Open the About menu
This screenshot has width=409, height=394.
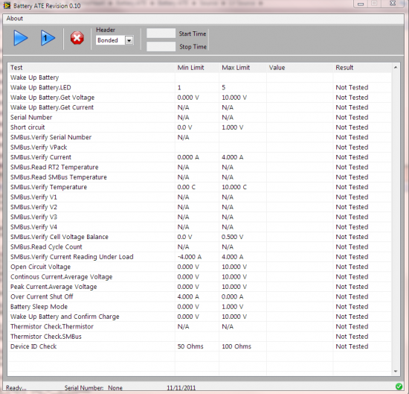15,19
